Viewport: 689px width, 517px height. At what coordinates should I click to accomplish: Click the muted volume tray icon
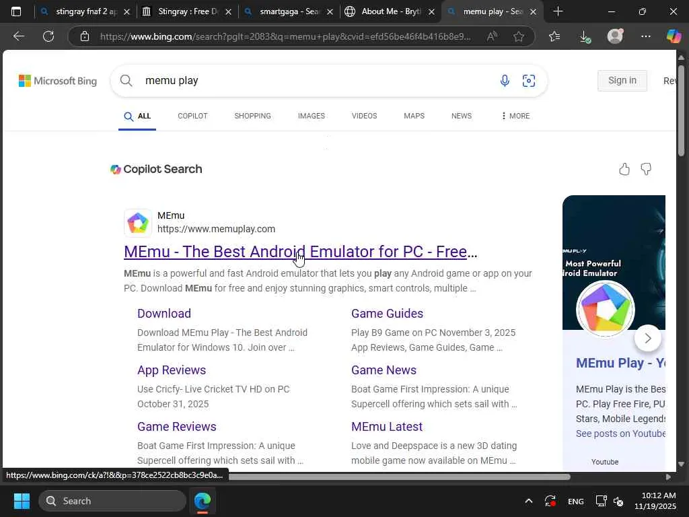(x=618, y=501)
